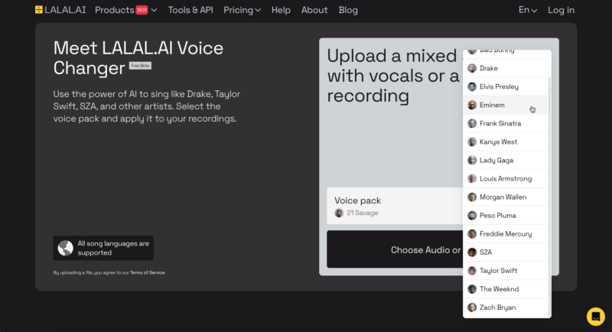Click Lady Gaga's avatar icon
612x332 pixels.
tap(472, 161)
